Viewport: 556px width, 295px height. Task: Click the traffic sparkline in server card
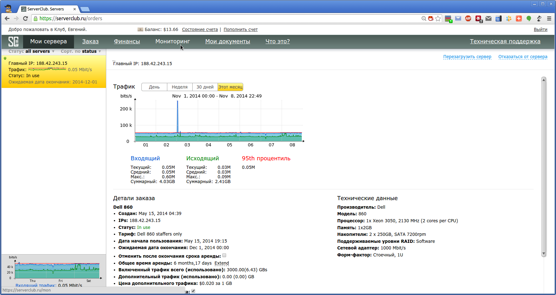(x=47, y=69)
